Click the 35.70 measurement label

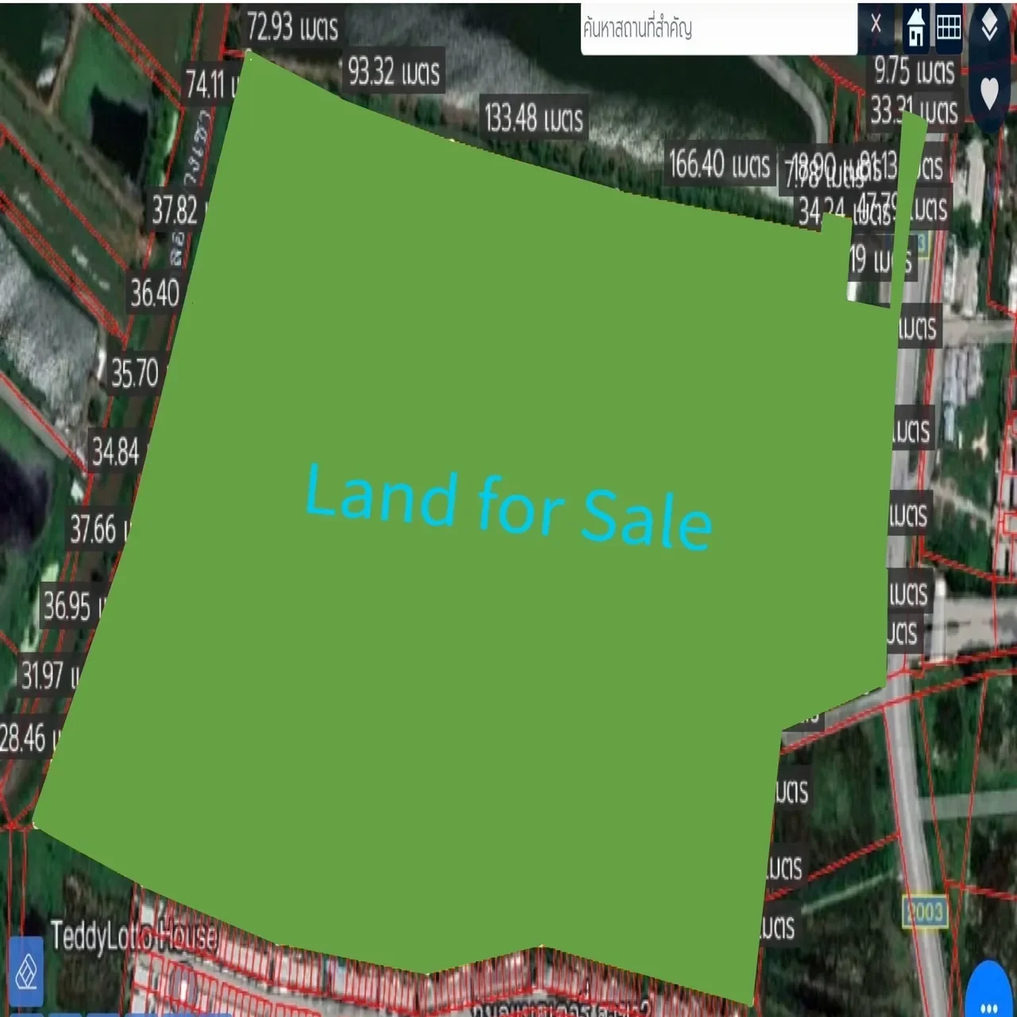[x=135, y=373]
